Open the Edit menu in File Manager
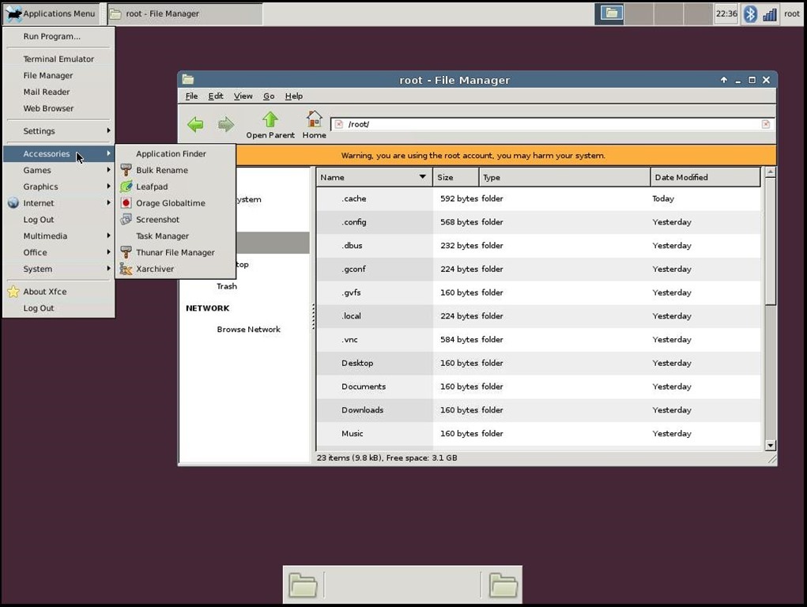807x607 pixels. point(216,96)
